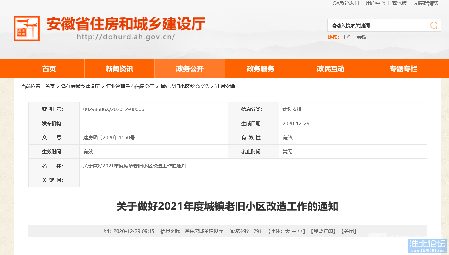
Task: Click 省住房城乡建设厅 in breadcrumb
Action: click(x=80, y=87)
